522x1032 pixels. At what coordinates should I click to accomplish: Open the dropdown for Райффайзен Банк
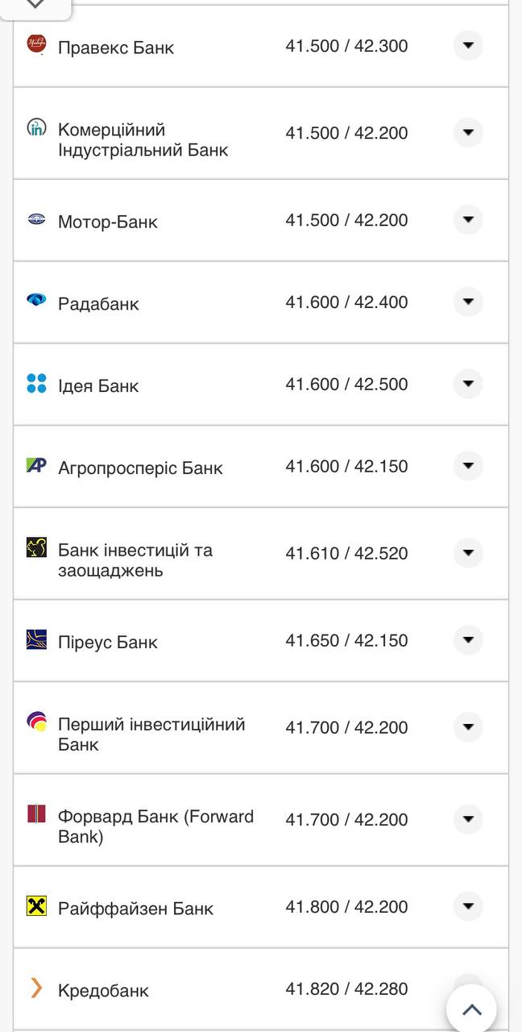point(468,906)
